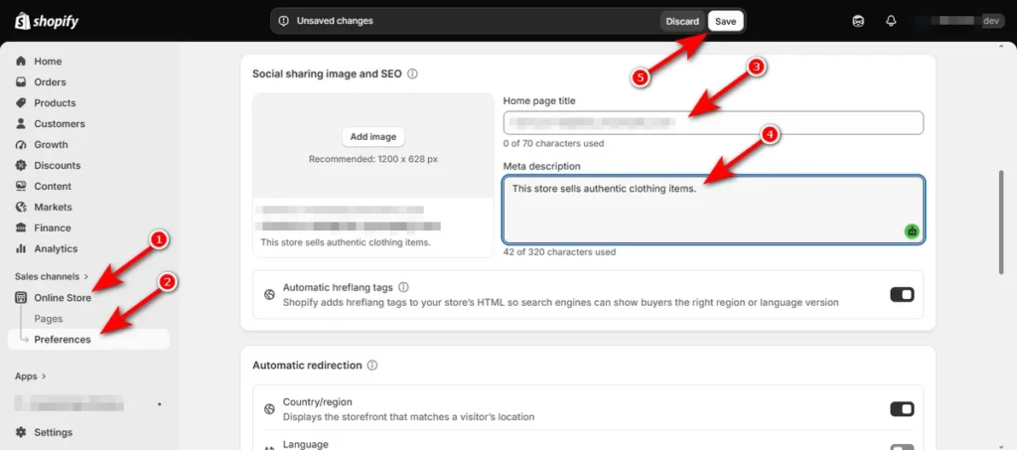Select Pages under Online Store

pyautogui.click(x=49, y=318)
